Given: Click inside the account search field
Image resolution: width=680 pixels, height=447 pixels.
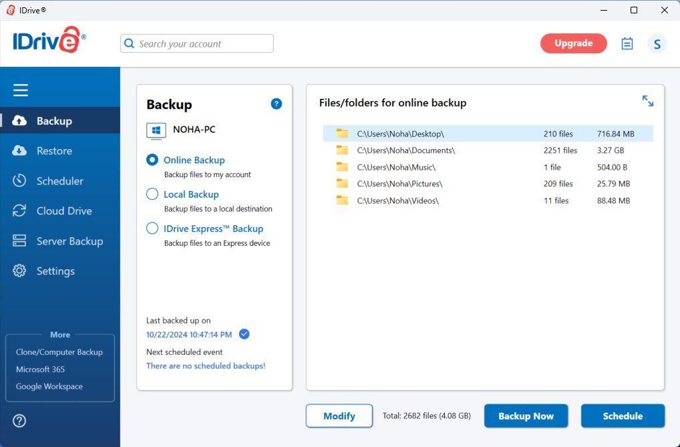Looking at the screenshot, I should pyautogui.click(x=196, y=43).
